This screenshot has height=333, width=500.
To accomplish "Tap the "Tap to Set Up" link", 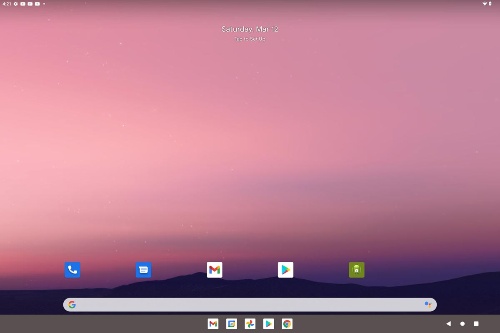I will [x=250, y=39].
